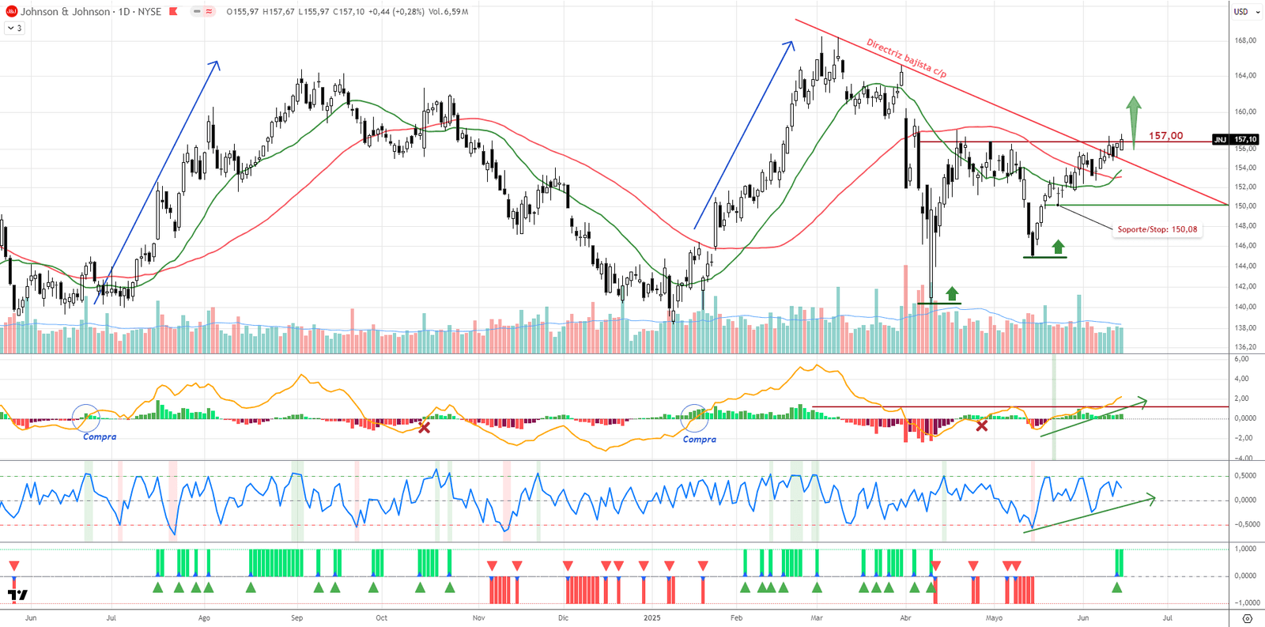This screenshot has height=627, width=1265.
Task: Click the close value C157,10
Action: pos(349,12)
